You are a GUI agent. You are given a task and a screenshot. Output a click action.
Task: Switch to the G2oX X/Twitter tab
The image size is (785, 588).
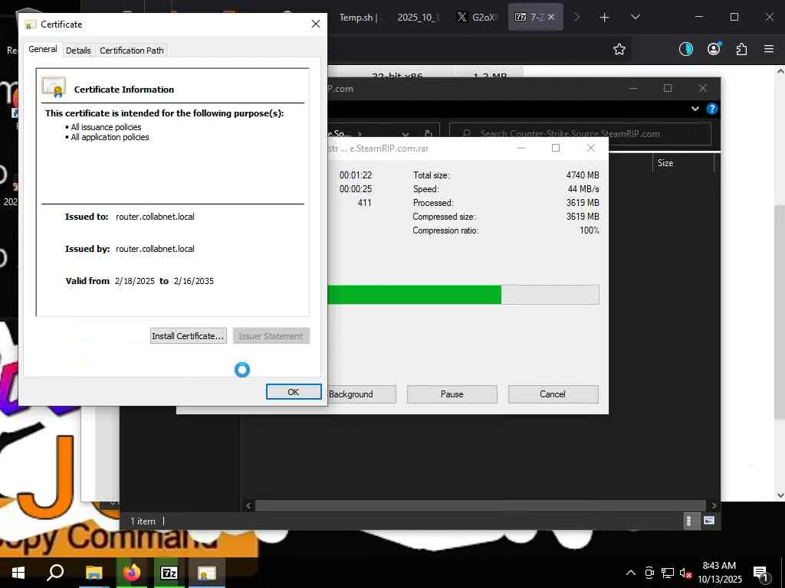pos(477,17)
